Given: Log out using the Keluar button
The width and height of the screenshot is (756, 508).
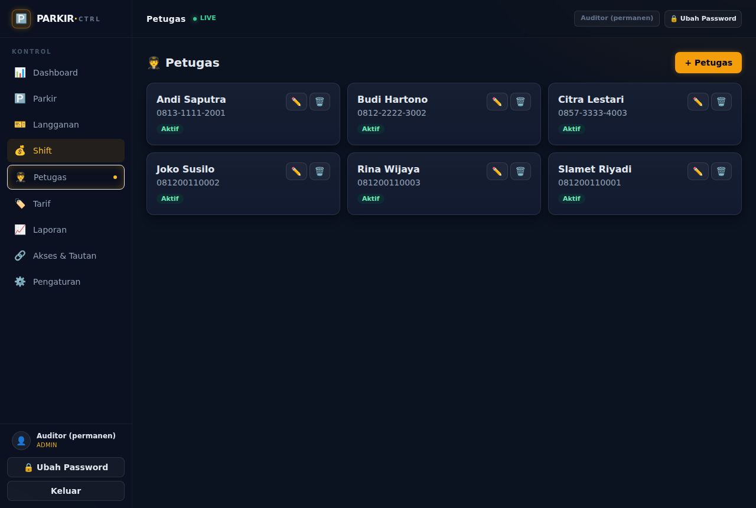Looking at the screenshot, I should click(66, 491).
